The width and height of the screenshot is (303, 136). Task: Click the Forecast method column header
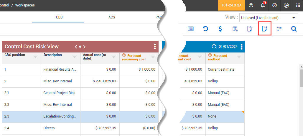point(218,57)
